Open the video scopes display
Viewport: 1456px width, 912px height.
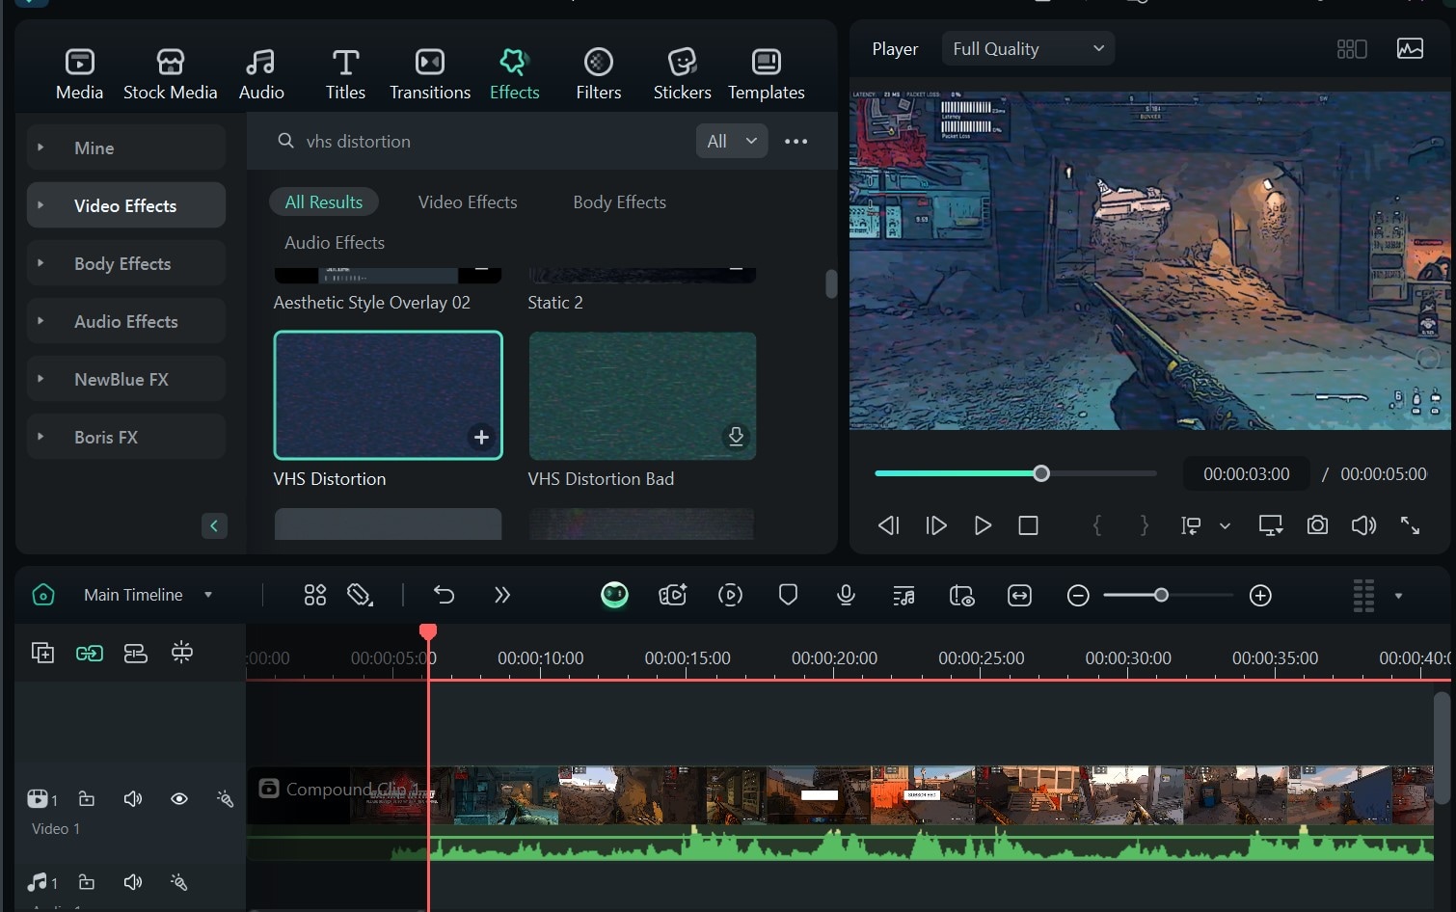(x=1410, y=48)
